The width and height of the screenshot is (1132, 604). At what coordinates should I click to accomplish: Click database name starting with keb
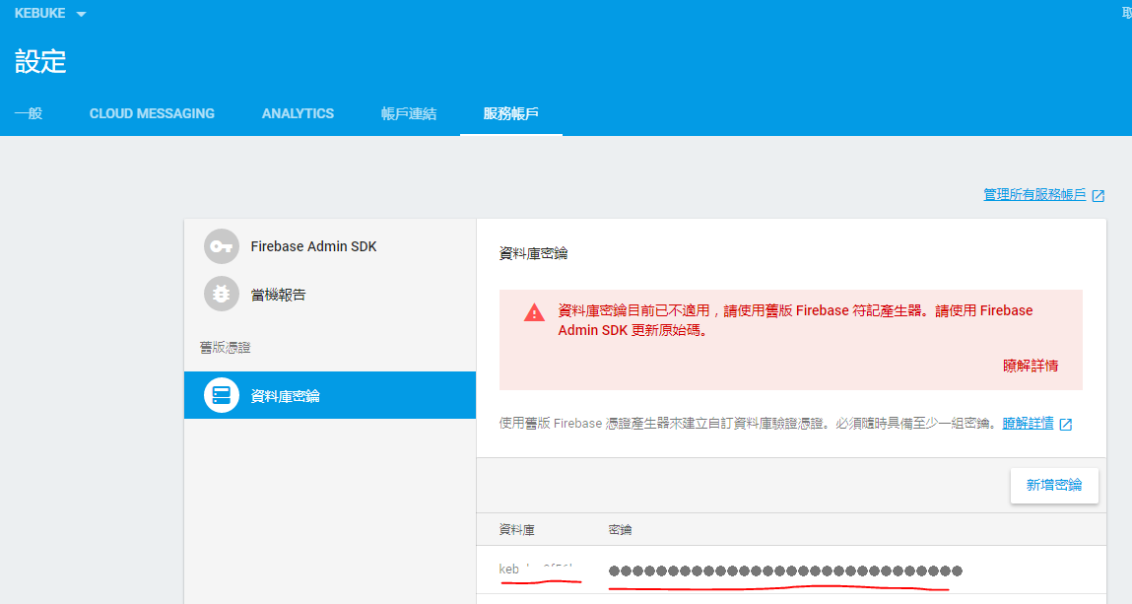(x=536, y=570)
